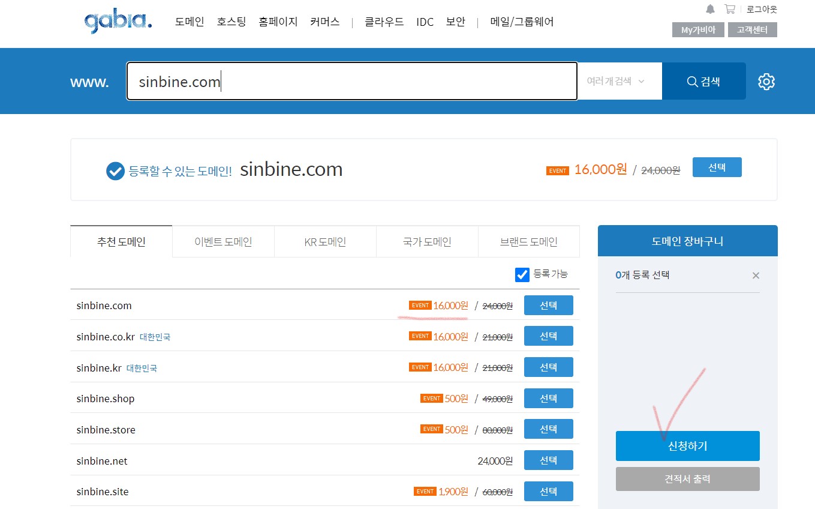Click the sinbine.co.kr domain name
Screen dimensions: 815x509
pyautogui.click(x=106, y=337)
